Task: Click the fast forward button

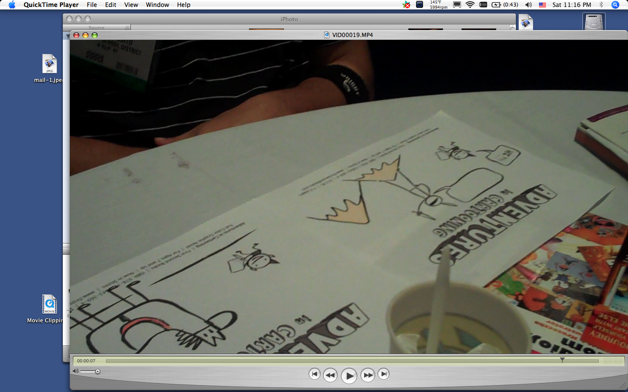Action: [368, 375]
